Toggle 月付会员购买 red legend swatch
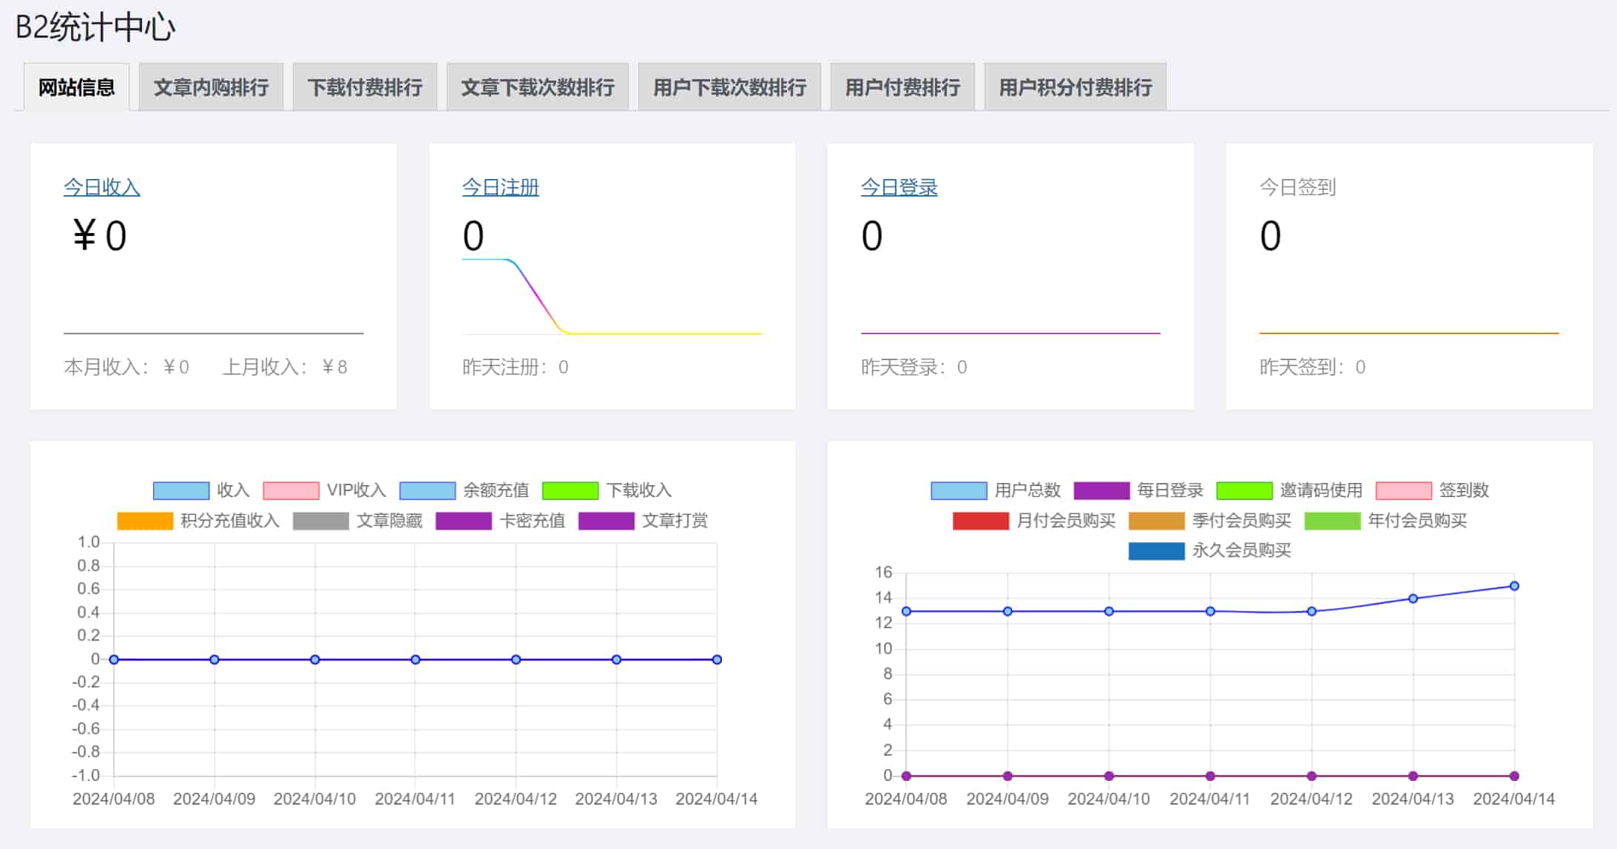This screenshot has width=1617, height=849. click(x=982, y=521)
